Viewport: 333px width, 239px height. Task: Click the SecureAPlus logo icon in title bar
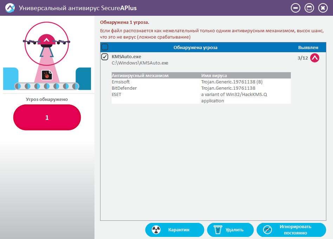pyautogui.click(x=10, y=8)
